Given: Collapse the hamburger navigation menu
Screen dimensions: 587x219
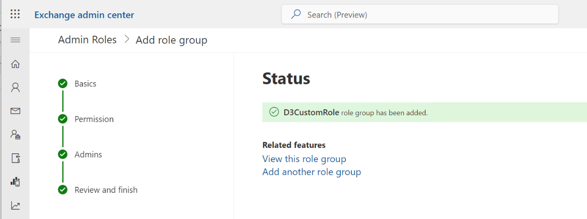Looking at the screenshot, I should [15, 40].
